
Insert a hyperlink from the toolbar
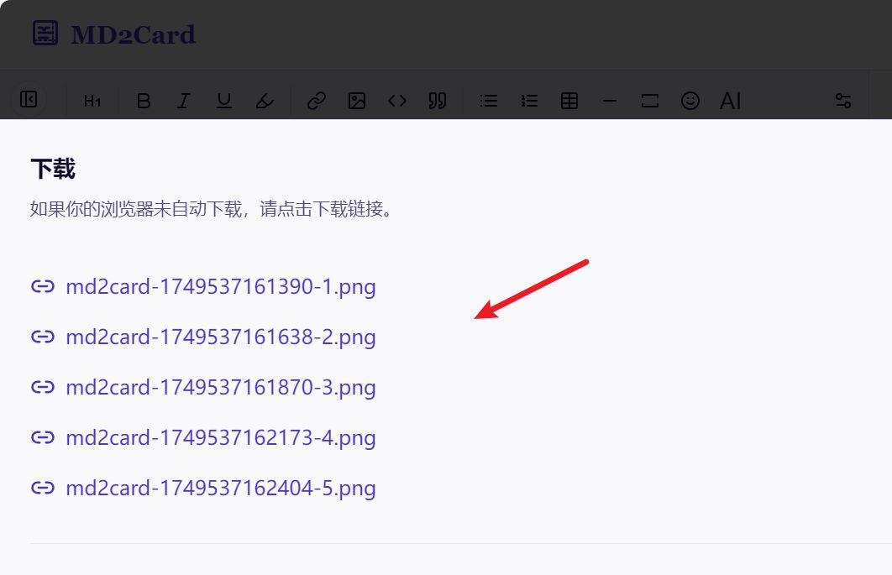pos(316,101)
